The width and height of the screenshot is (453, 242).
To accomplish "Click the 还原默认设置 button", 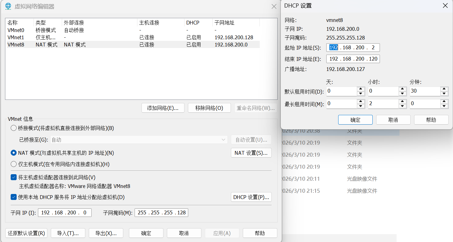I will tap(26, 233).
